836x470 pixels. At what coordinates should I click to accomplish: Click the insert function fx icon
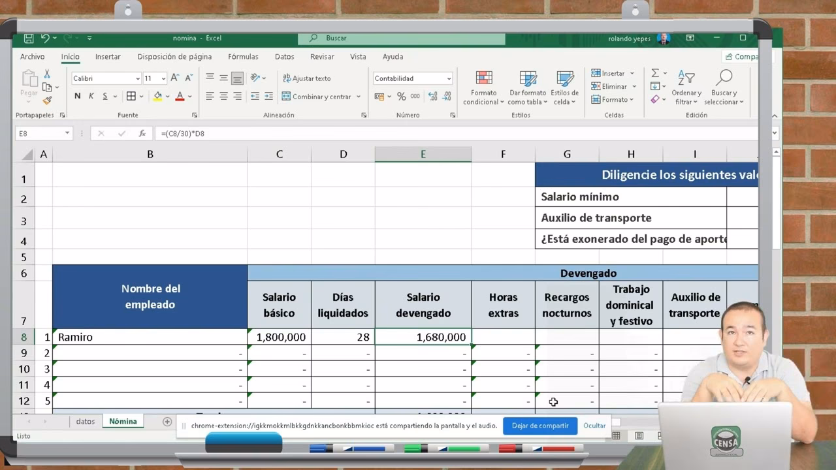coord(142,133)
